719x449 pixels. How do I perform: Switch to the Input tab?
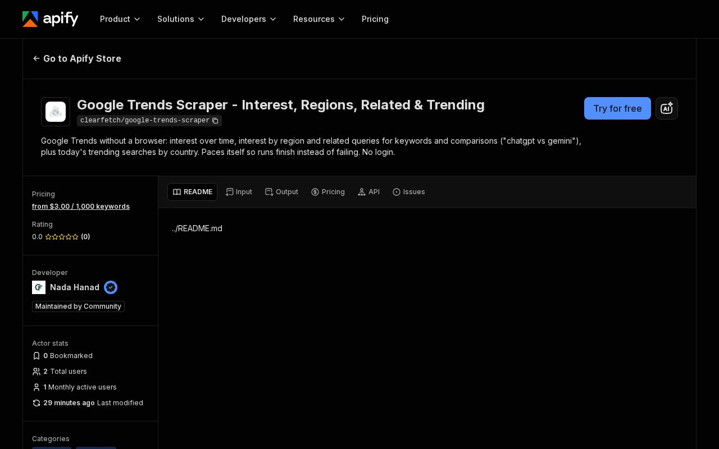(x=239, y=192)
